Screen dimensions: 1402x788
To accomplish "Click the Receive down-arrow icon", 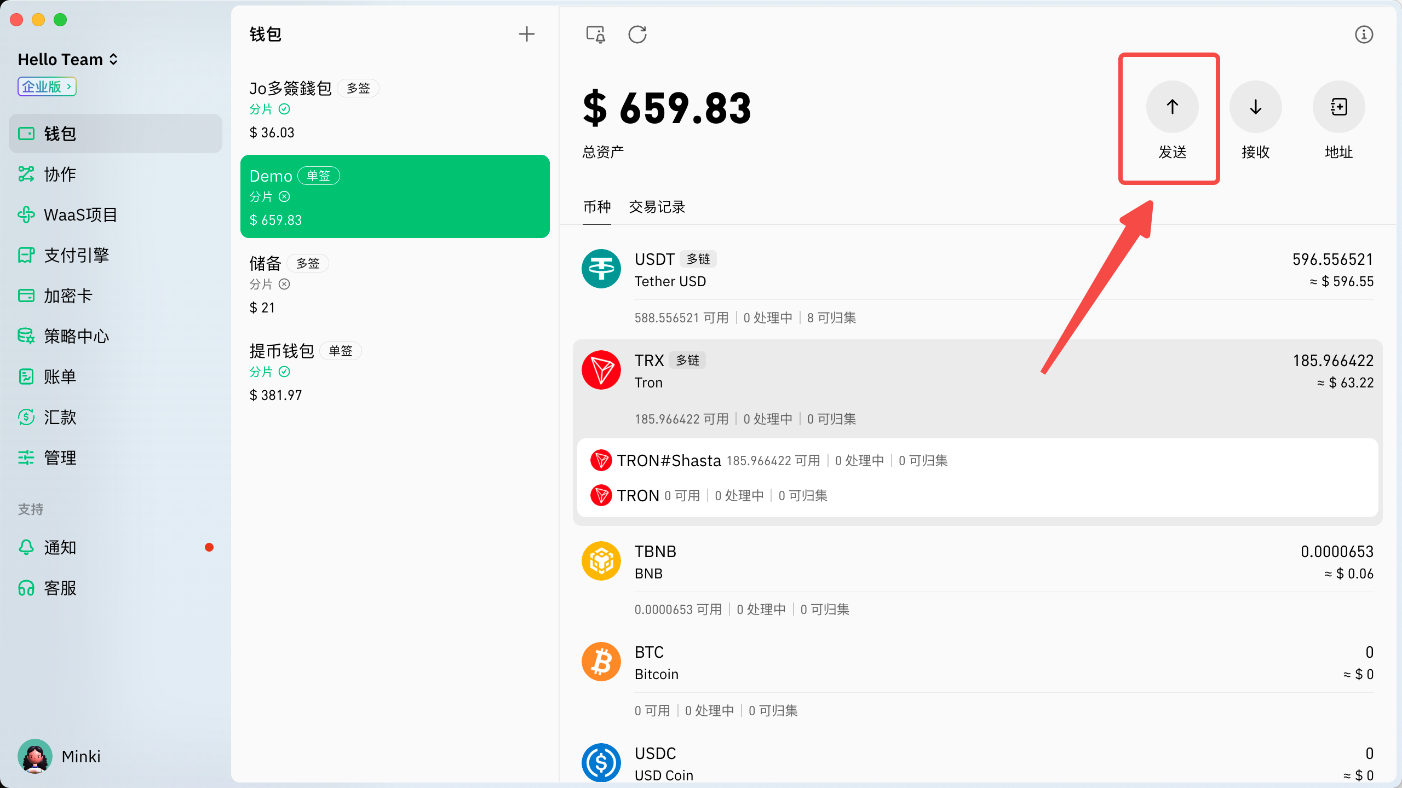I will [x=1255, y=107].
